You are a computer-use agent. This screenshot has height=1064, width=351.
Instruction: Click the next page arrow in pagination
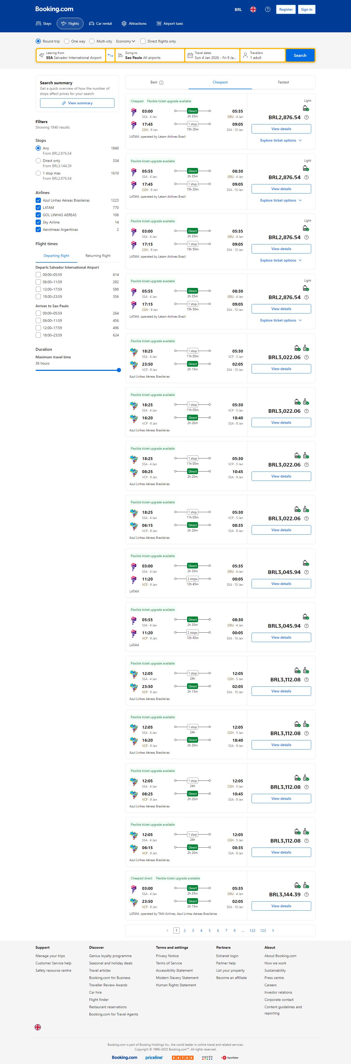pyautogui.click(x=273, y=930)
